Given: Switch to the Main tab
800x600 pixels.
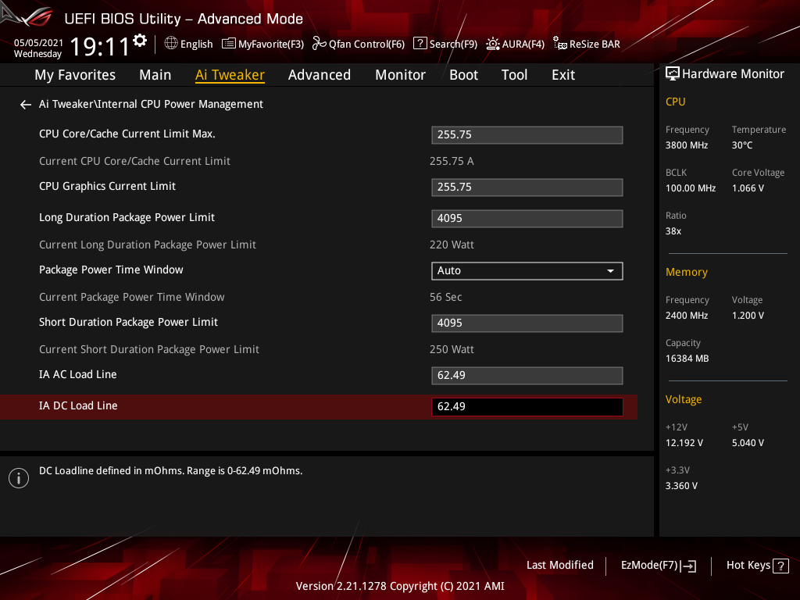Looking at the screenshot, I should pyautogui.click(x=155, y=75).
